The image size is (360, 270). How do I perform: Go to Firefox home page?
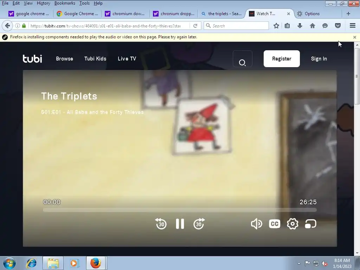pyautogui.click(x=313, y=26)
